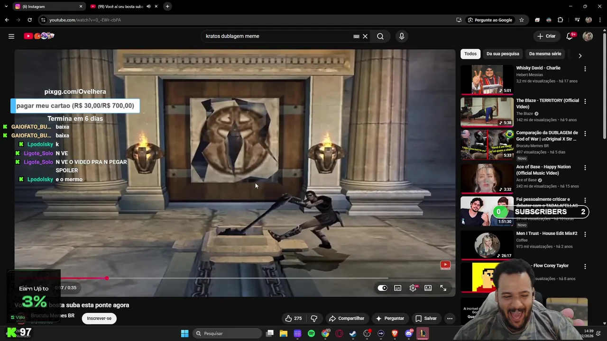
Task: Click the Perguntar button
Action: 390,318
